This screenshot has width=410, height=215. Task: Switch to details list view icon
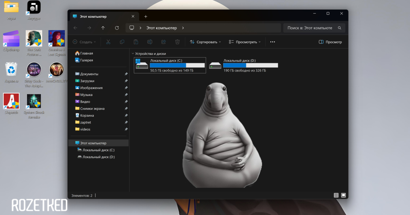[336, 195]
